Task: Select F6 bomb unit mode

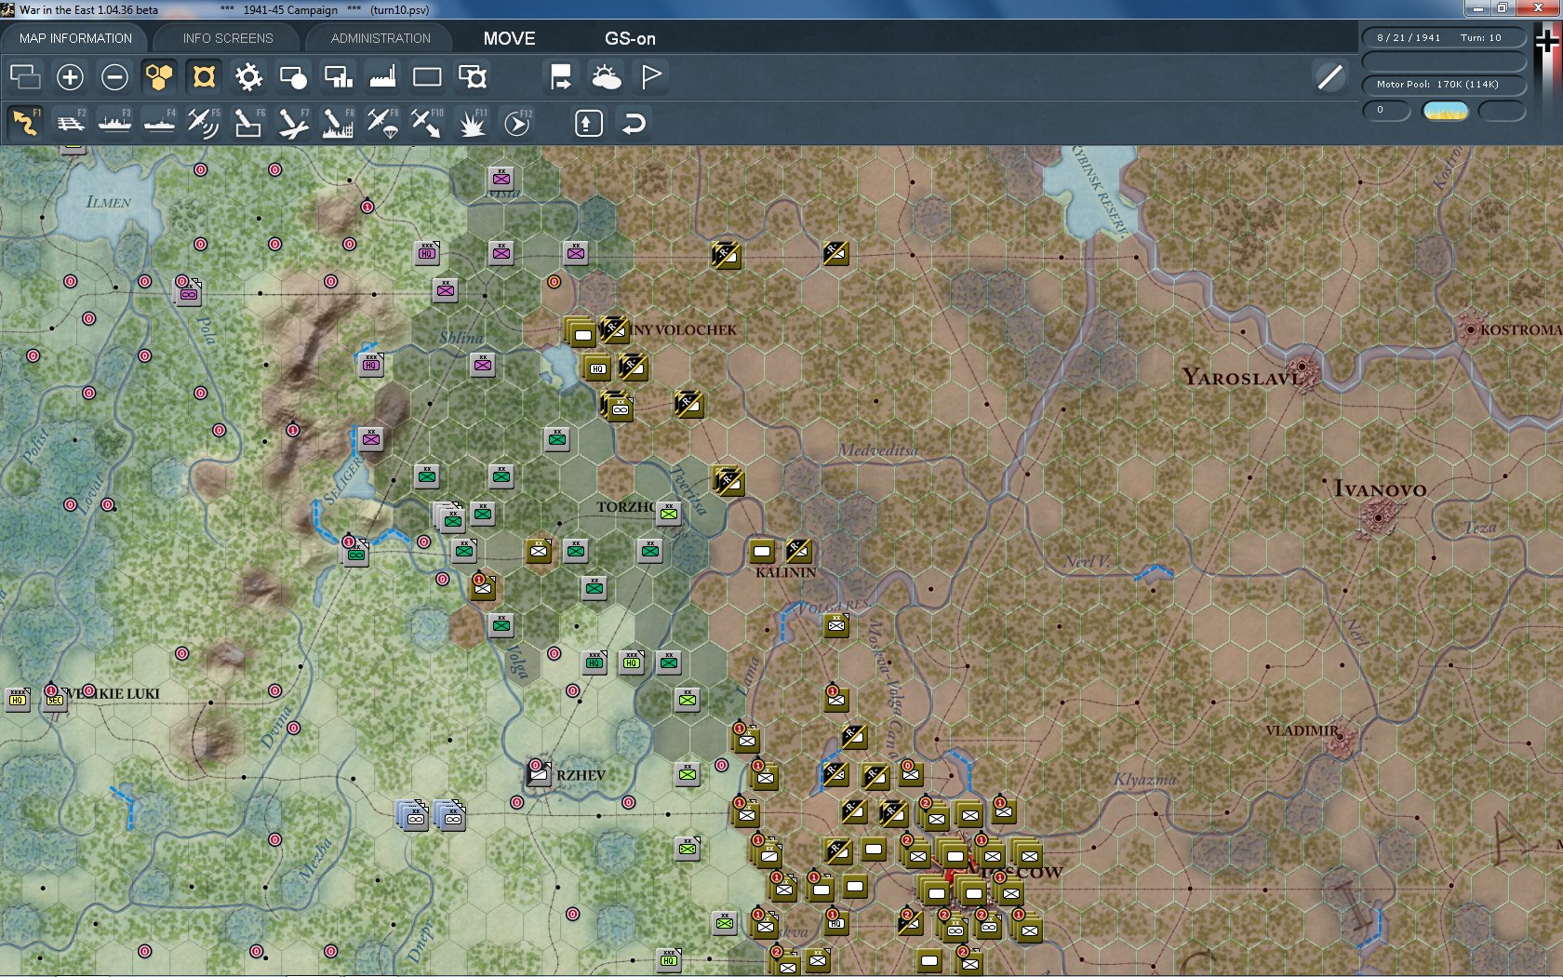Action: (248, 122)
